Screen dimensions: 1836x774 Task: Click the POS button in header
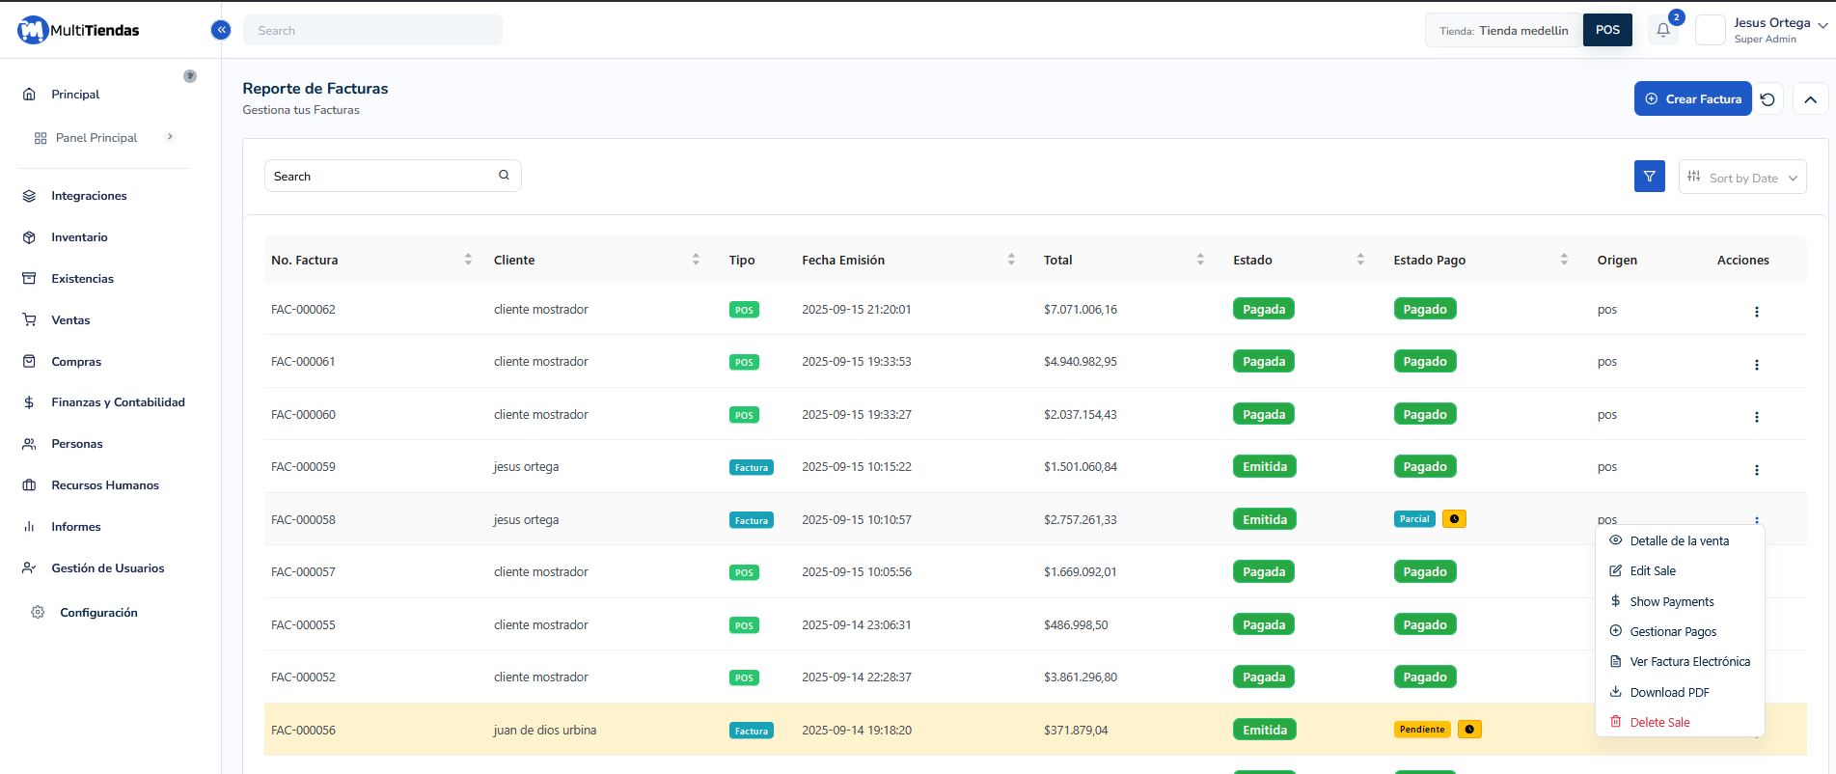1607,30
